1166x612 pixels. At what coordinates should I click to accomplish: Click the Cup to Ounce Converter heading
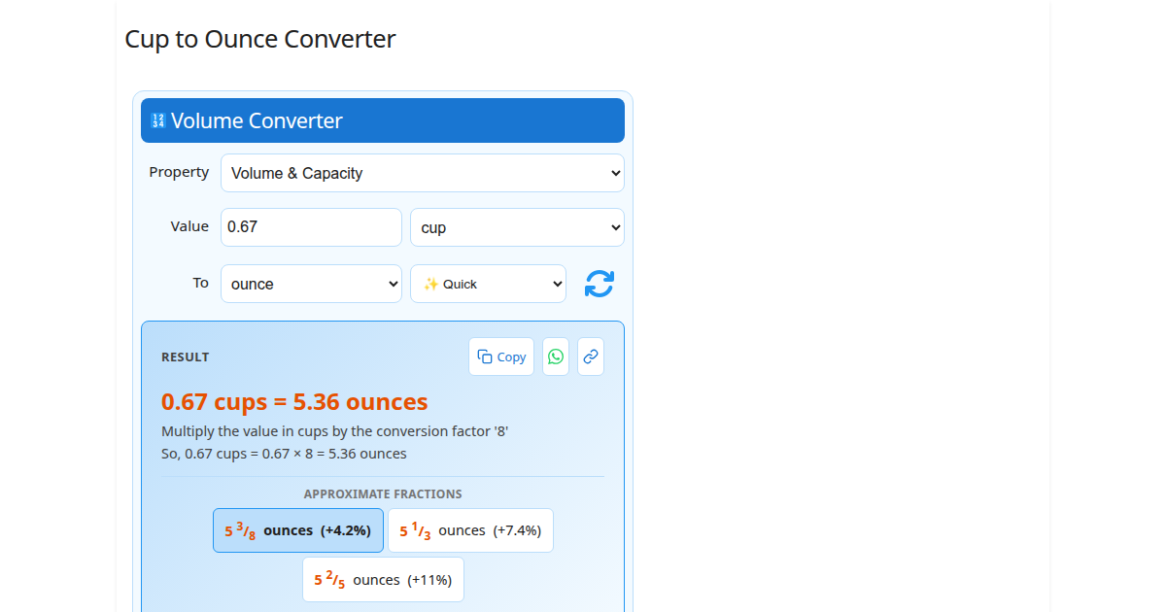(259, 39)
